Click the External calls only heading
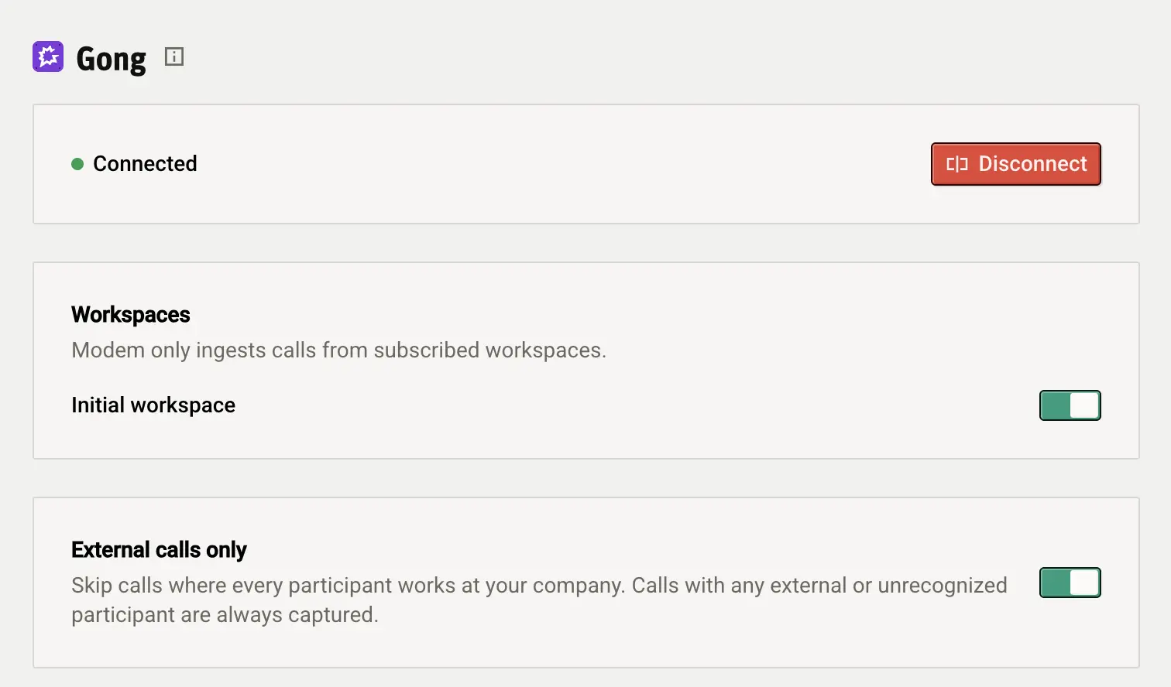 (x=159, y=549)
